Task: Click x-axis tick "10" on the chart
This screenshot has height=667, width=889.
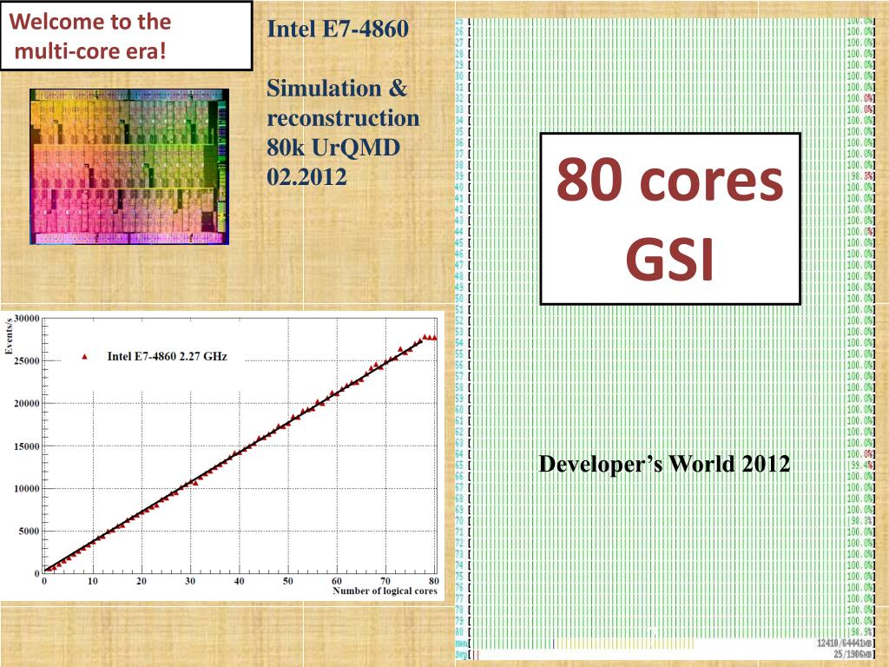Action: pyautogui.click(x=93, y=581)
